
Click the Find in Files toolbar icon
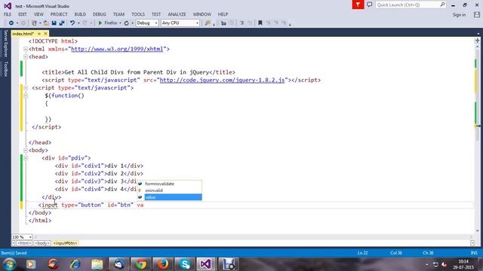pos(208,23)
